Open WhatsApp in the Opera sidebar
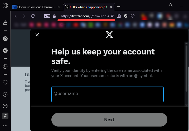The width and height of the screenshot is (189, 131). (x=5, y=39)
